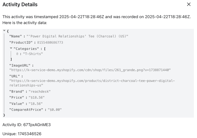The height and width of the screenshot is (138, 197).
Task: Close the Activity Details dialog
Action: pos(189,5)
